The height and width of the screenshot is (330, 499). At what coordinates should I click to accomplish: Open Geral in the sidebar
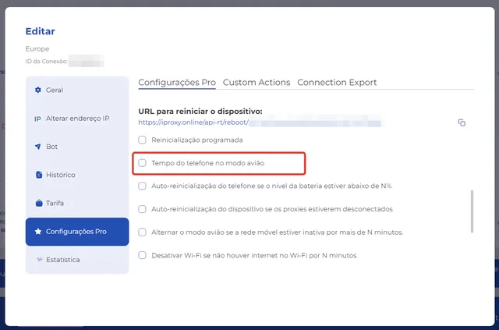click(x=77, y=90)
